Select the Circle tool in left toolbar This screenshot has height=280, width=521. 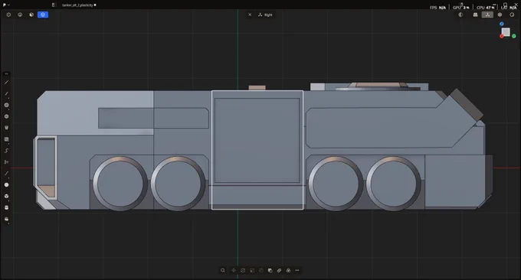(6, 105)
